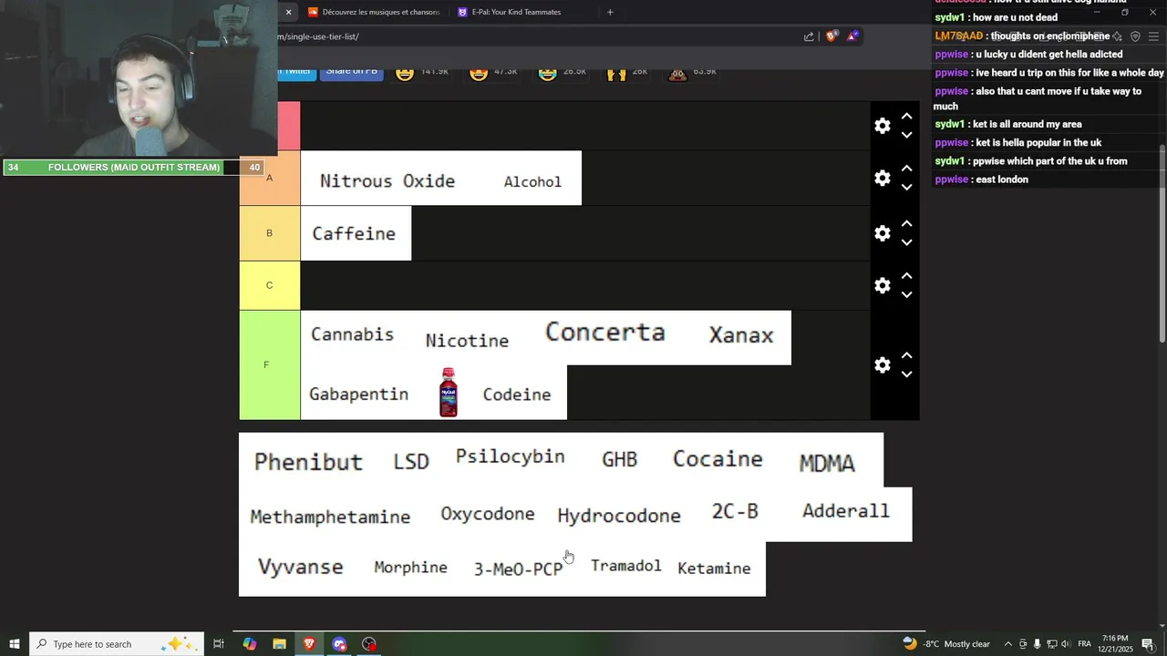
Task: Click the Share on FB button
Action: 351,72
